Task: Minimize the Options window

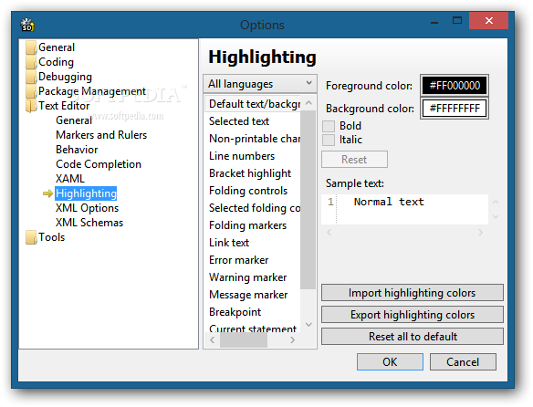Action: coord(434,22)
